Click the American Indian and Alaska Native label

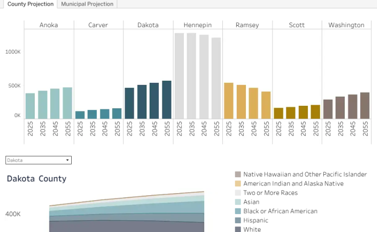(x=294, y=183)
